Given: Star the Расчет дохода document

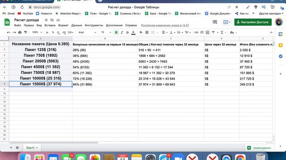Looking at the screenshot, I should coord(46,20).
